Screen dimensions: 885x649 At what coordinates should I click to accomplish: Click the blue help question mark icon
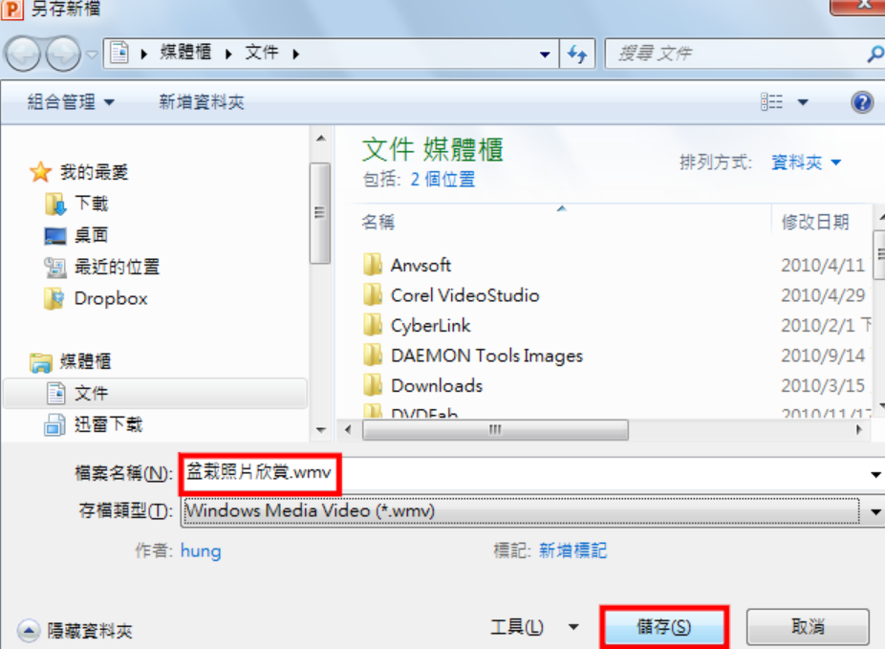(862, 102)
